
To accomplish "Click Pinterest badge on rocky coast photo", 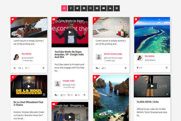I will pyautogui.click(x=95, y=77).
